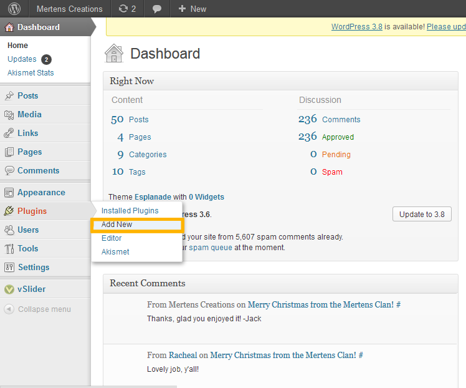466x388 pixels.
Task: Open Mertens Creations site menu
Action: [x=70, y=9]
